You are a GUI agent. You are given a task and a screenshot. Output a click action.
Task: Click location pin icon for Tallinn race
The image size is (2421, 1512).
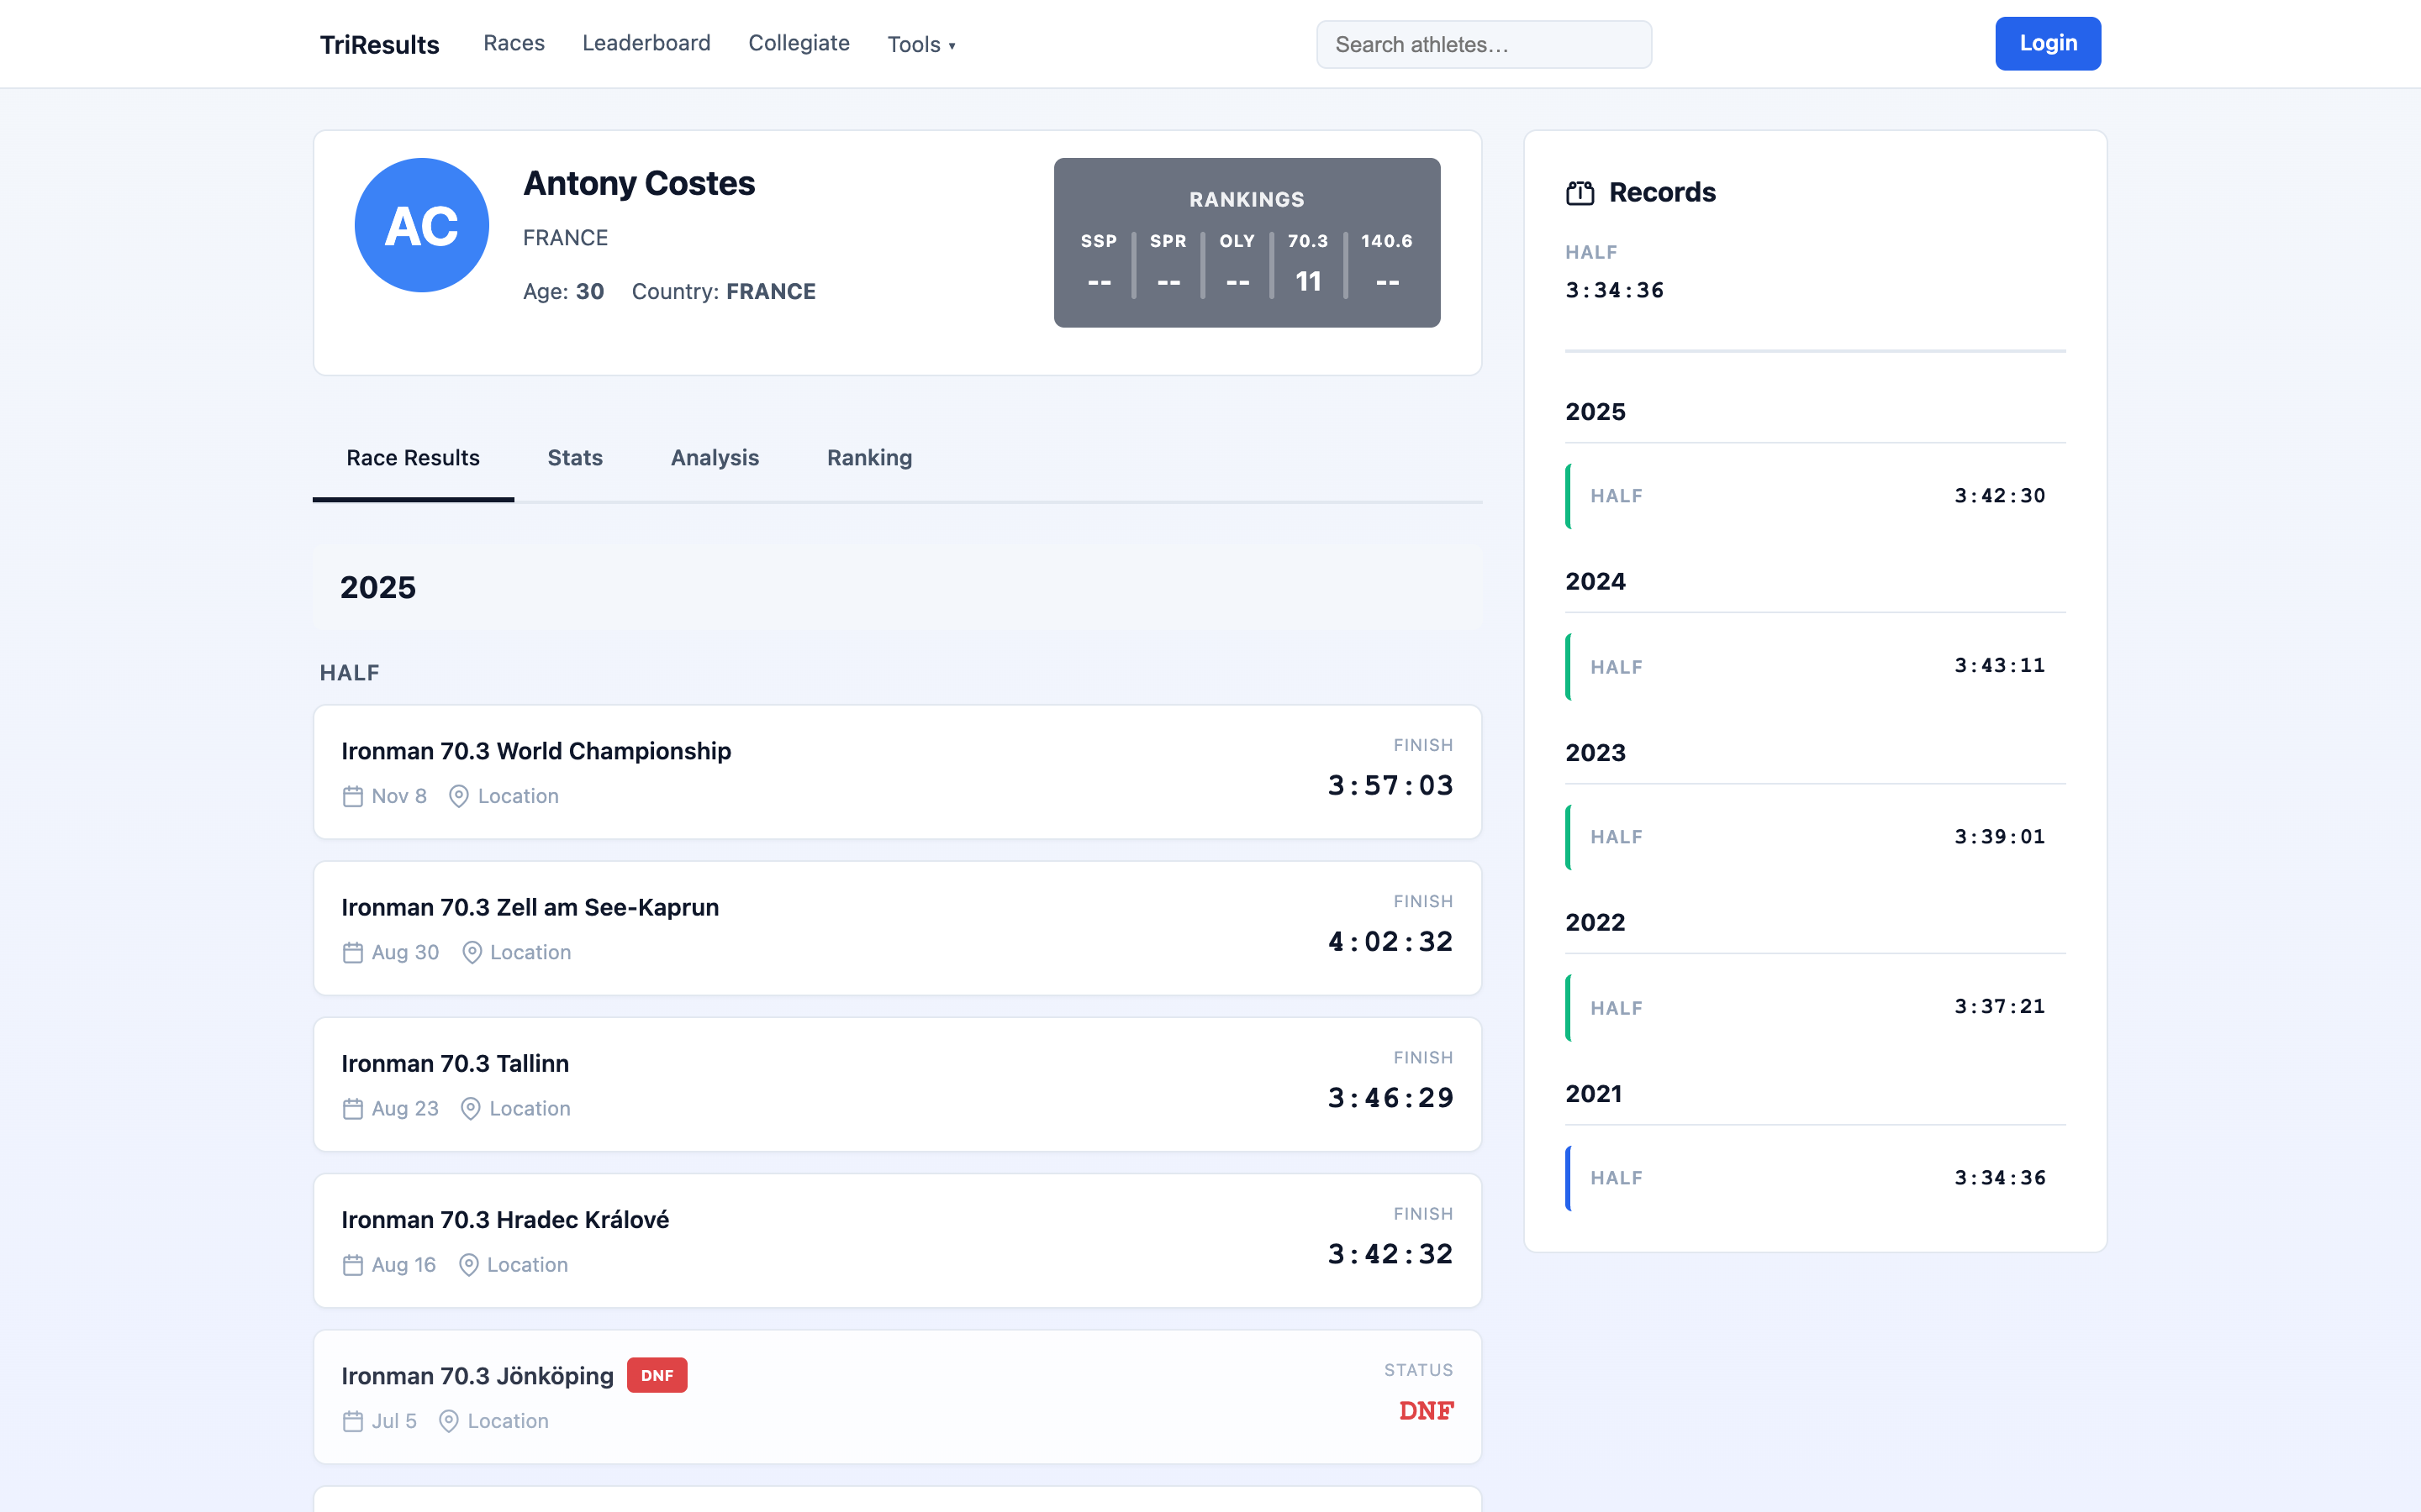(x=470, y=1108)
